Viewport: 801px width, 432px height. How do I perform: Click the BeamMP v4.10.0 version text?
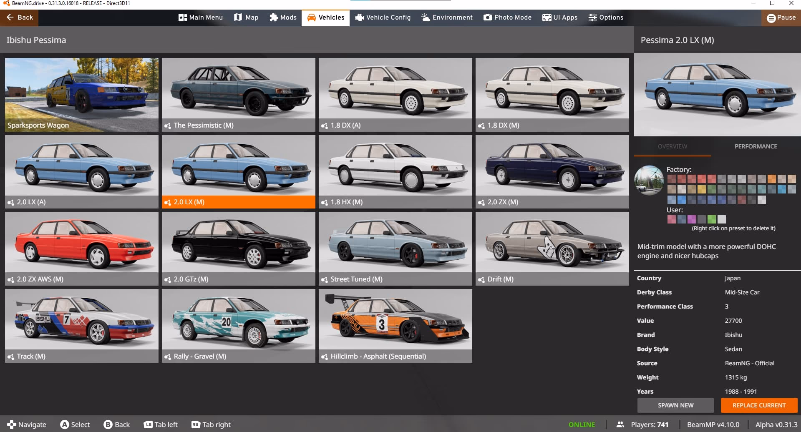[x=713, y=424]
